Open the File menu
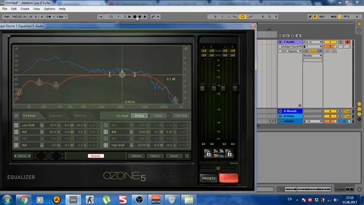This screenshot has width=364, height=205. point(5,9)
